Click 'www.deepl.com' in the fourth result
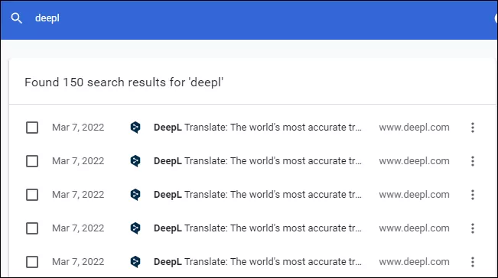The width and height of the screenshot is (498, 278). click(414, 228)
